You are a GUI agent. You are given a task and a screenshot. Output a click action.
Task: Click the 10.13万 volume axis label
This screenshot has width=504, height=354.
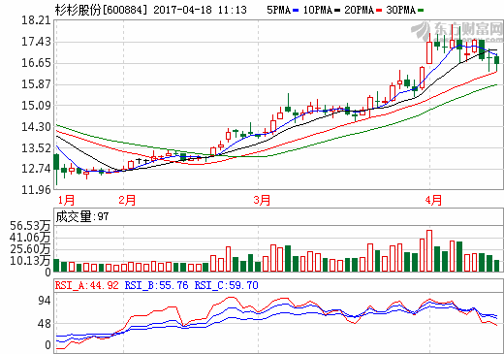[30, 261]
